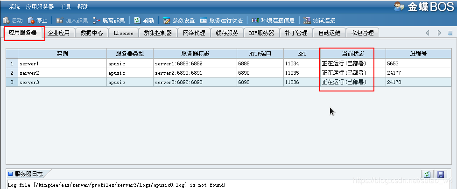This screenshot has width=457, height=189.
Task: Click process ID 24178 cell
Action: click(x=418, y=82)
